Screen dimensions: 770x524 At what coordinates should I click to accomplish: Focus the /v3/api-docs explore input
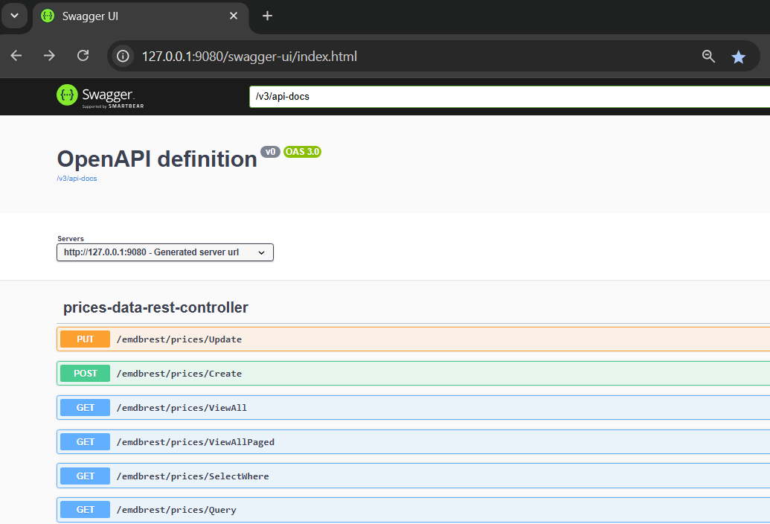pyautogui.click(x=510, y=96)
